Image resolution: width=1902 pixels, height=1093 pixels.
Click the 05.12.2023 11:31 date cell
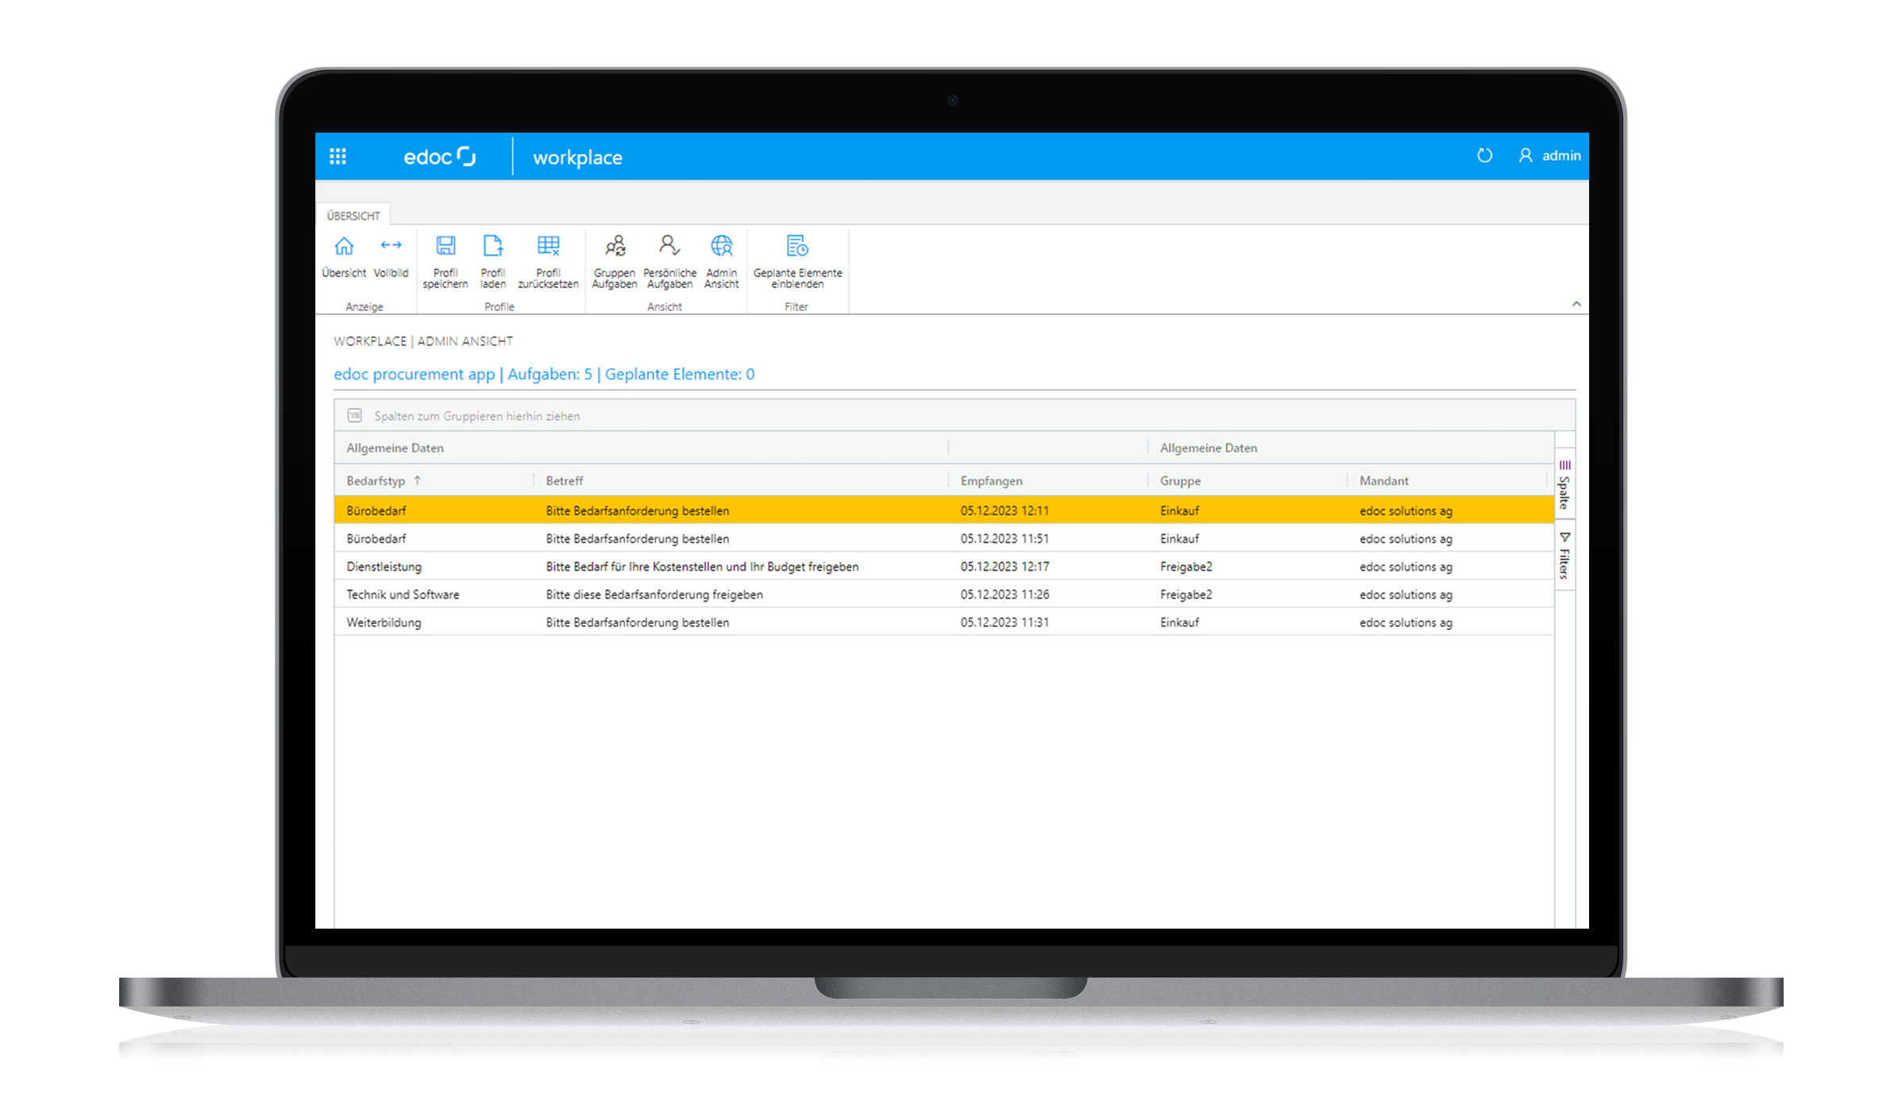click(1005, 622)
